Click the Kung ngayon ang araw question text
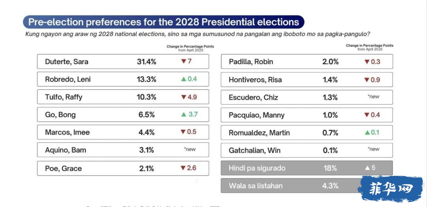Image resolution: width=427 pixels, height=207 pixels. [x=198, y=34]
